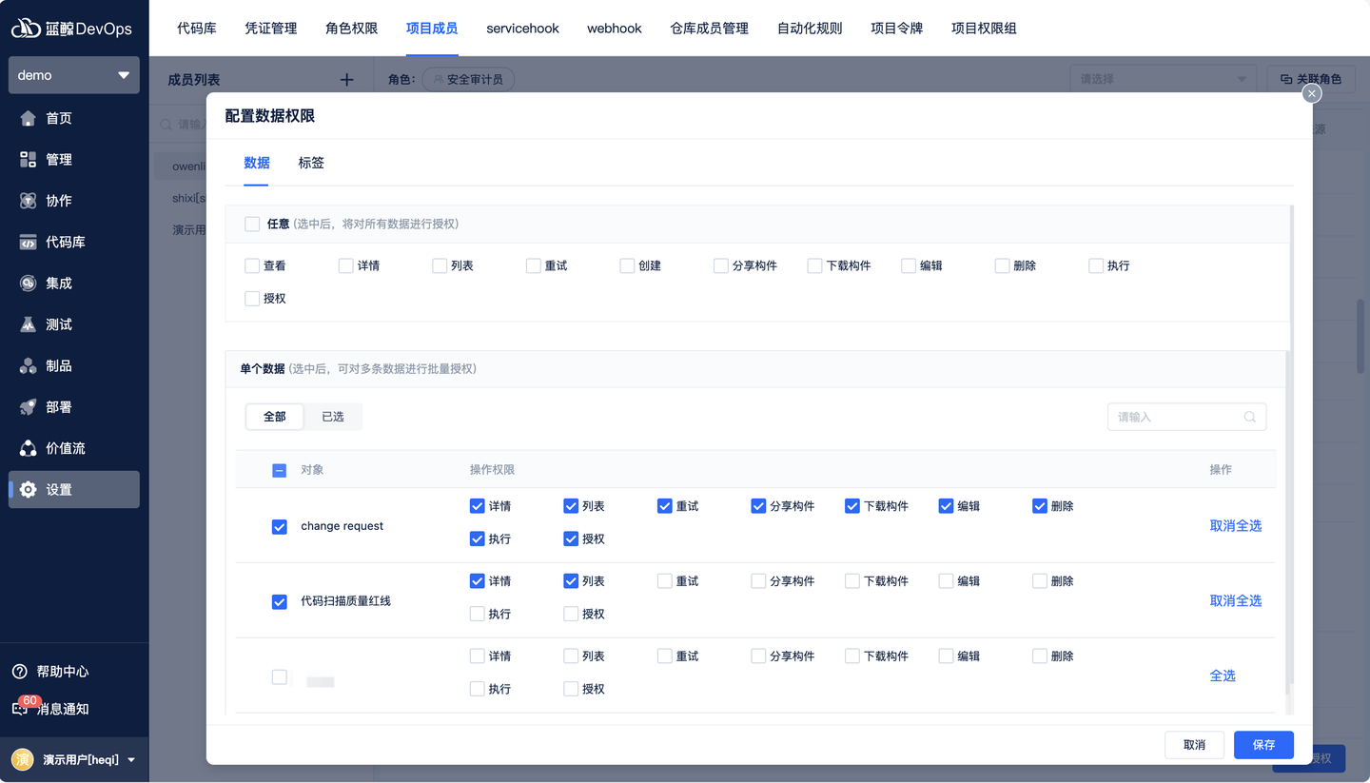The height and width of the screenshot is (783, 1370).
Task: Open the demo project selector dropdown
Action: [x=73, y=74]
